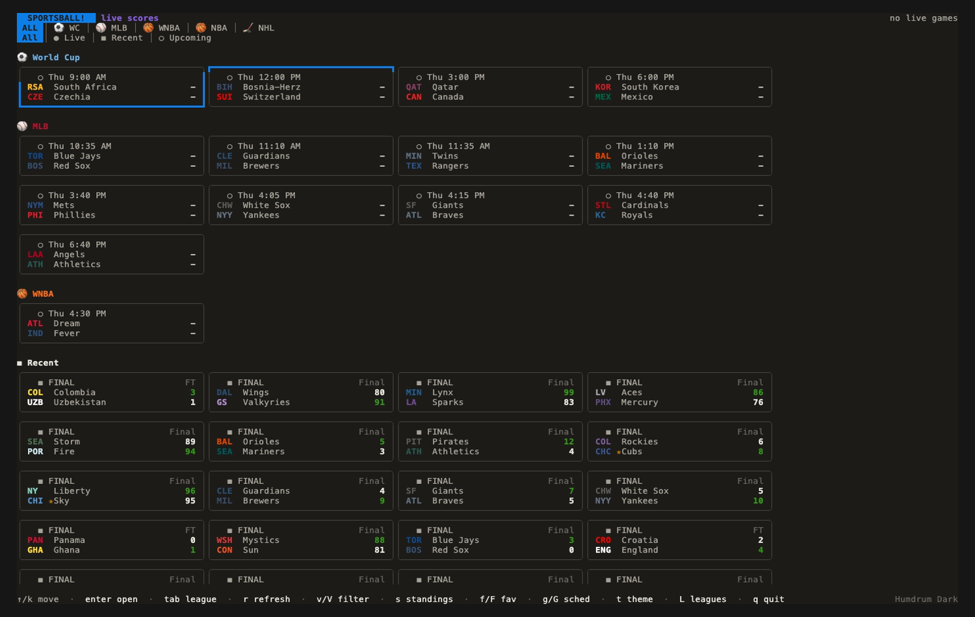Viewport: 975px width, 617px height.
Task: Click the 'enter open' footer hint
Action: pos(111,599)
